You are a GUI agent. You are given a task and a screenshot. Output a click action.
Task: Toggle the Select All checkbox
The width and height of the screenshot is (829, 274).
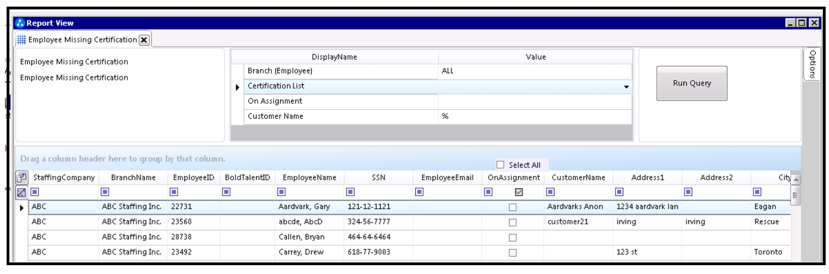[x=501, y=165]
